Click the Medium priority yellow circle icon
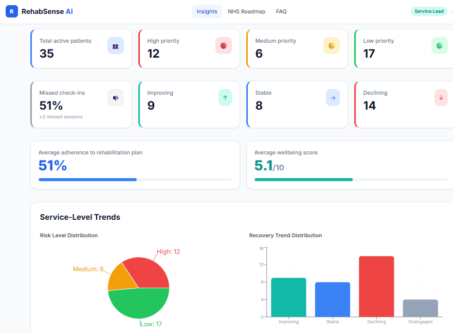Viewport: 453px width, 333px height. [332, 46]
